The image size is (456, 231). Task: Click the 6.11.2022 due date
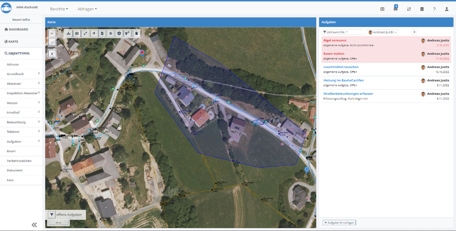pyautogui.click(x=443, y=99)
